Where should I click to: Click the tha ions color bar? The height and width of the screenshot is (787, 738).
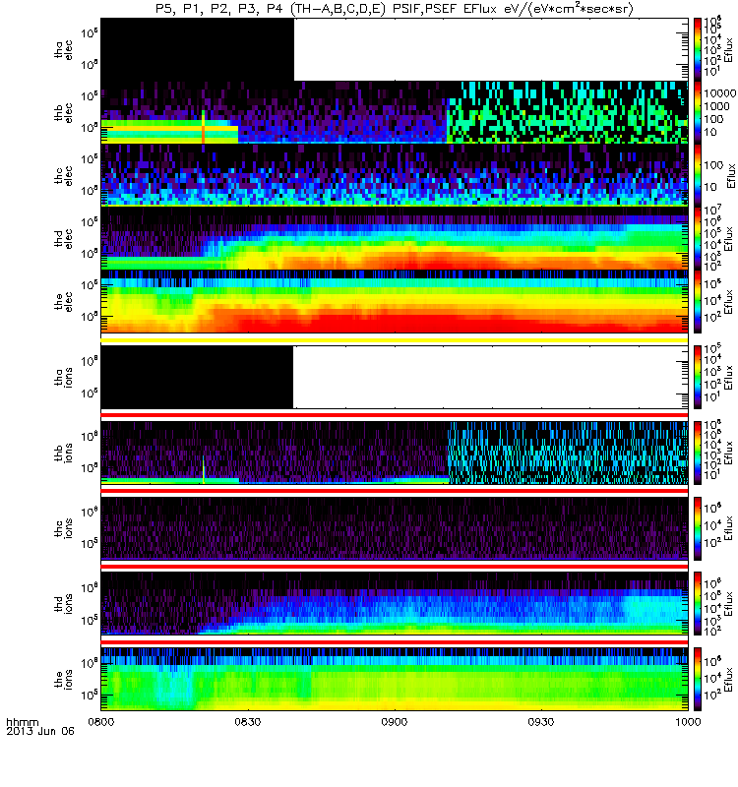click(x=698, y=377)
